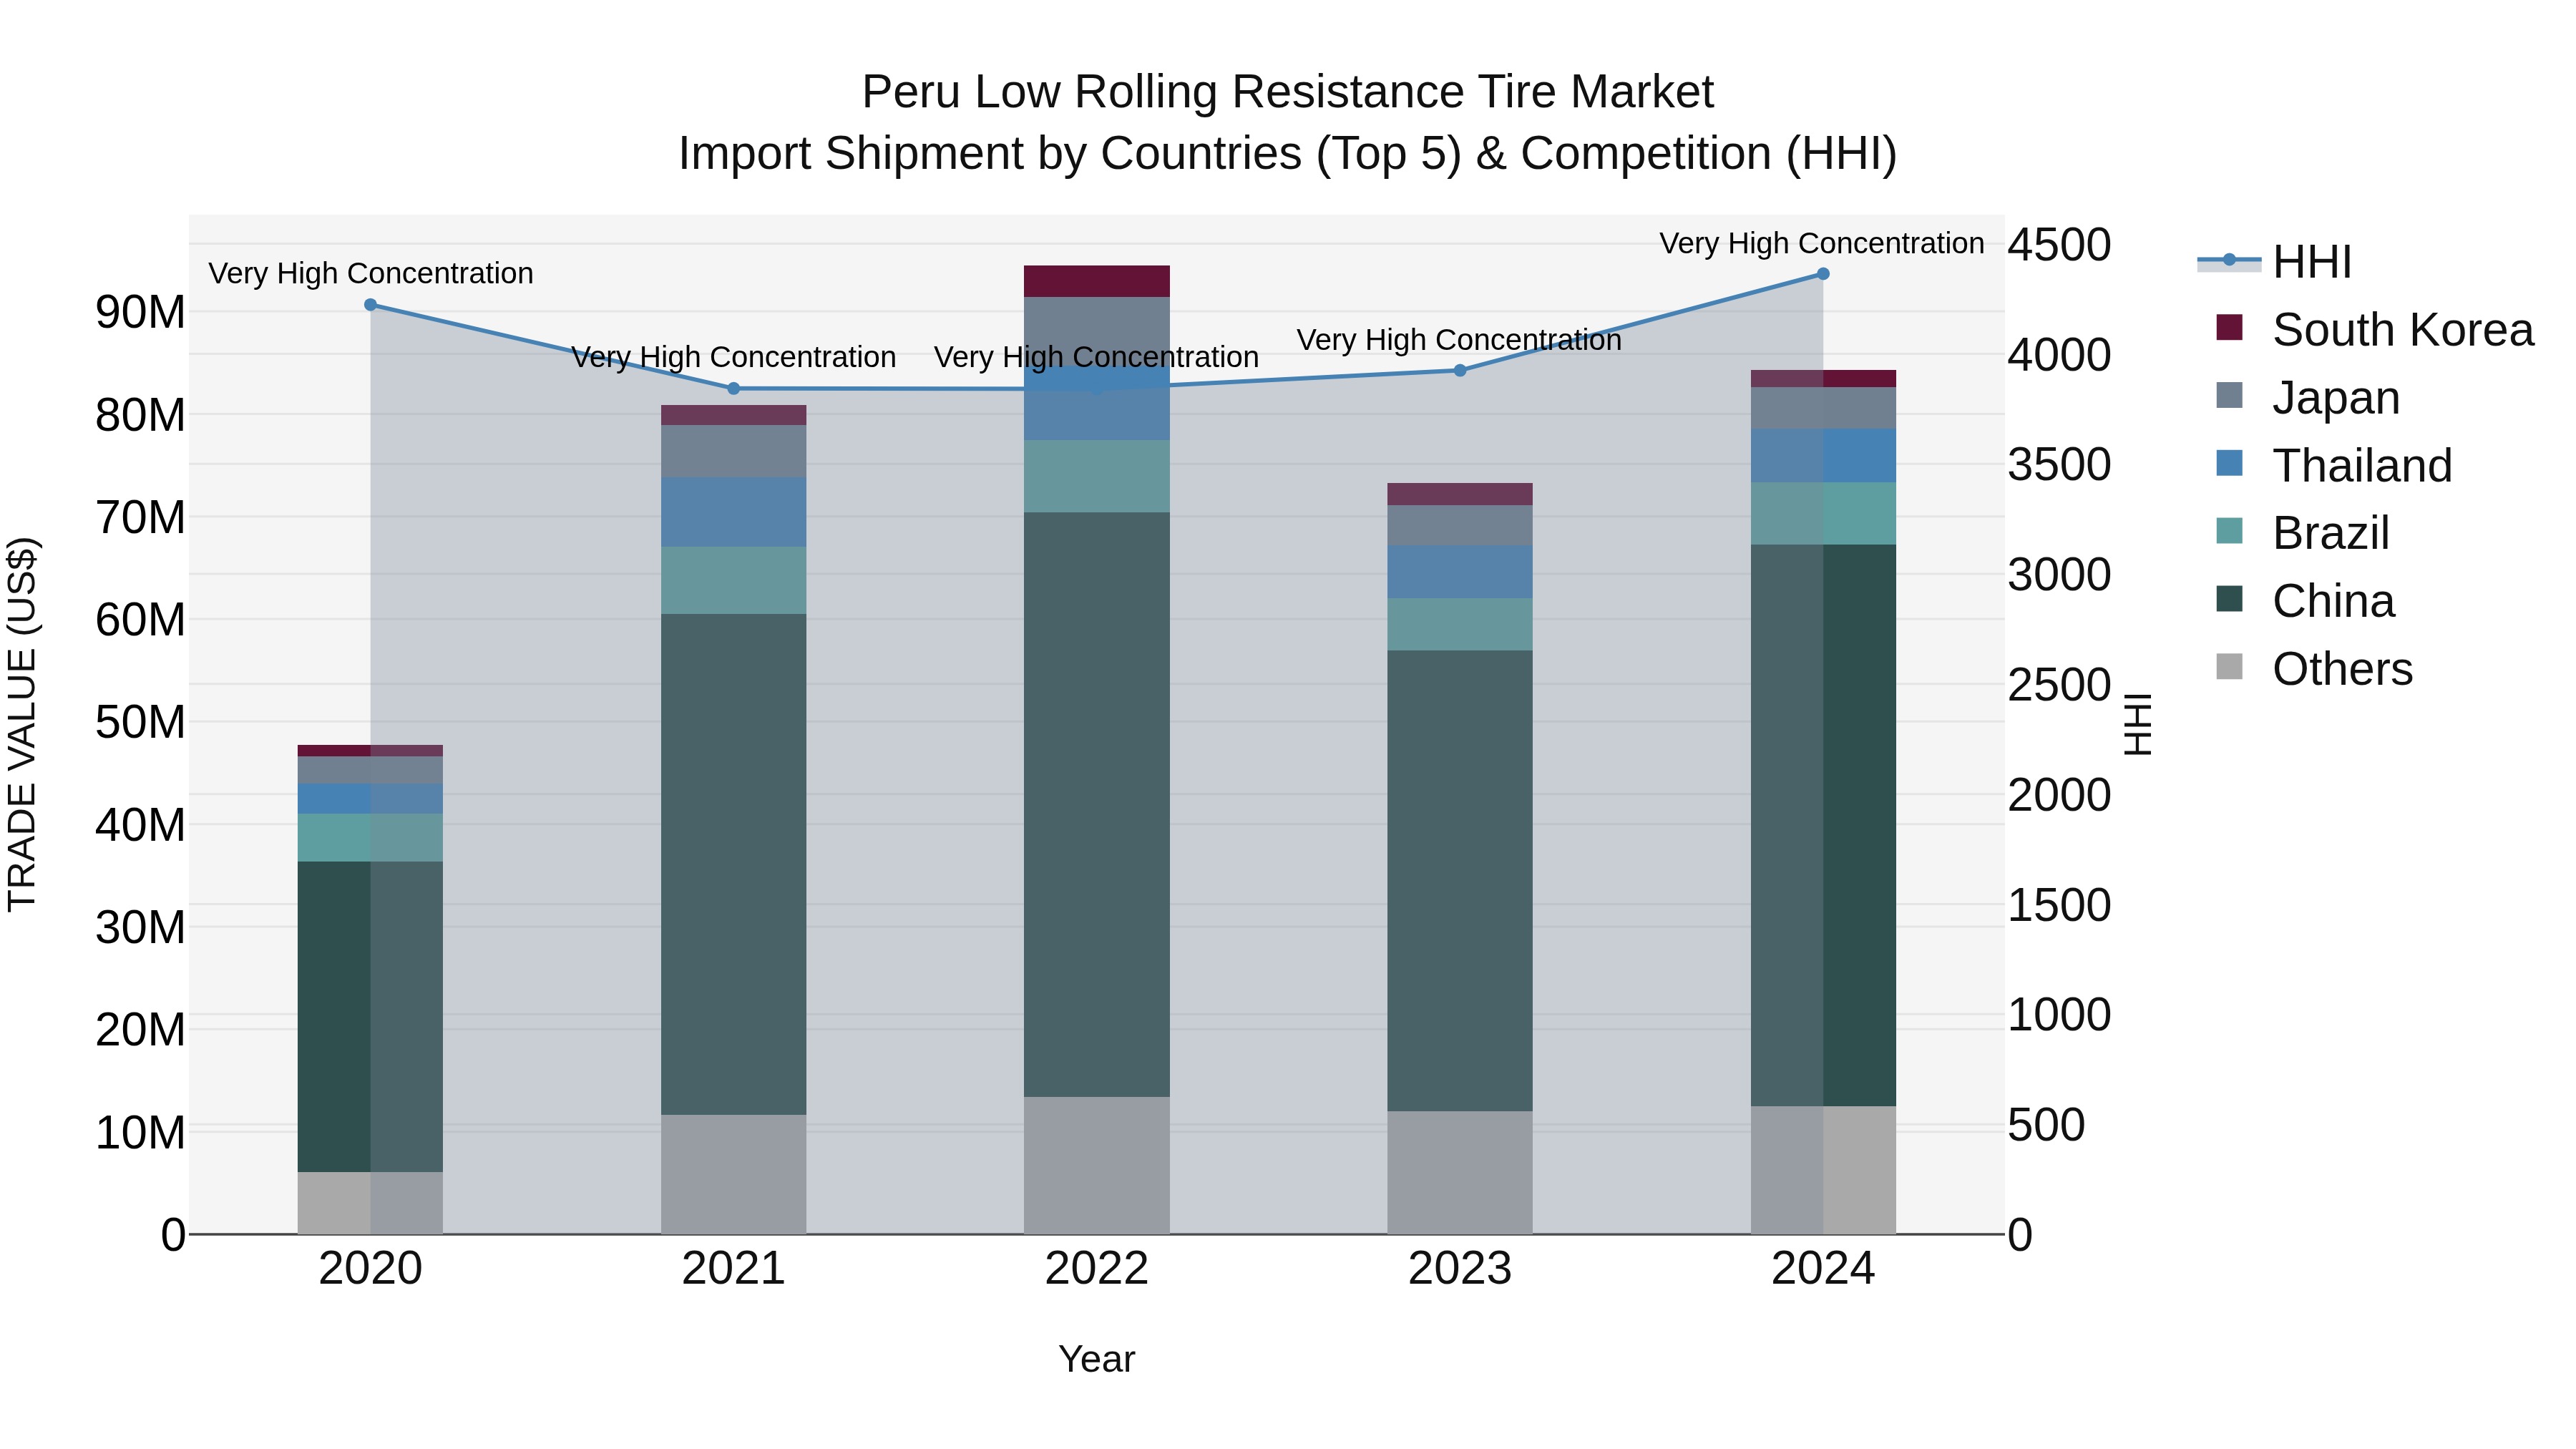Viewport: 2576px width, 1449px height.
Task: Click the 10M trade value tick label
Action: (x=140, y=1132)
